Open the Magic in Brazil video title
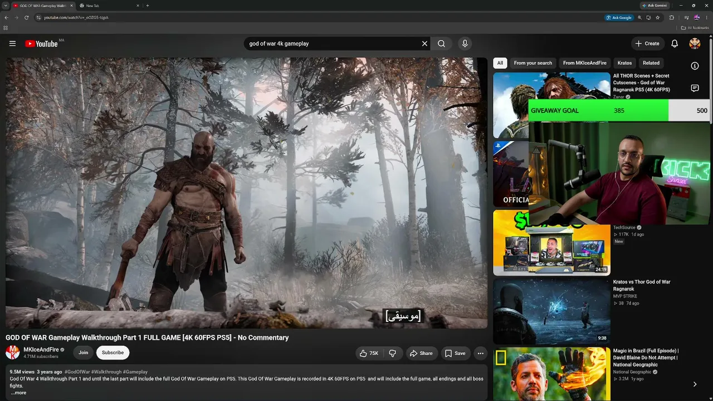The width and height of the screenshot is (713, 401). pos(646,358)
